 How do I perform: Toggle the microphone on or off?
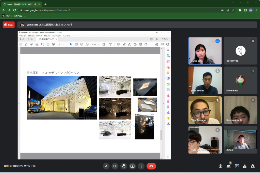[x=106, y=166]
